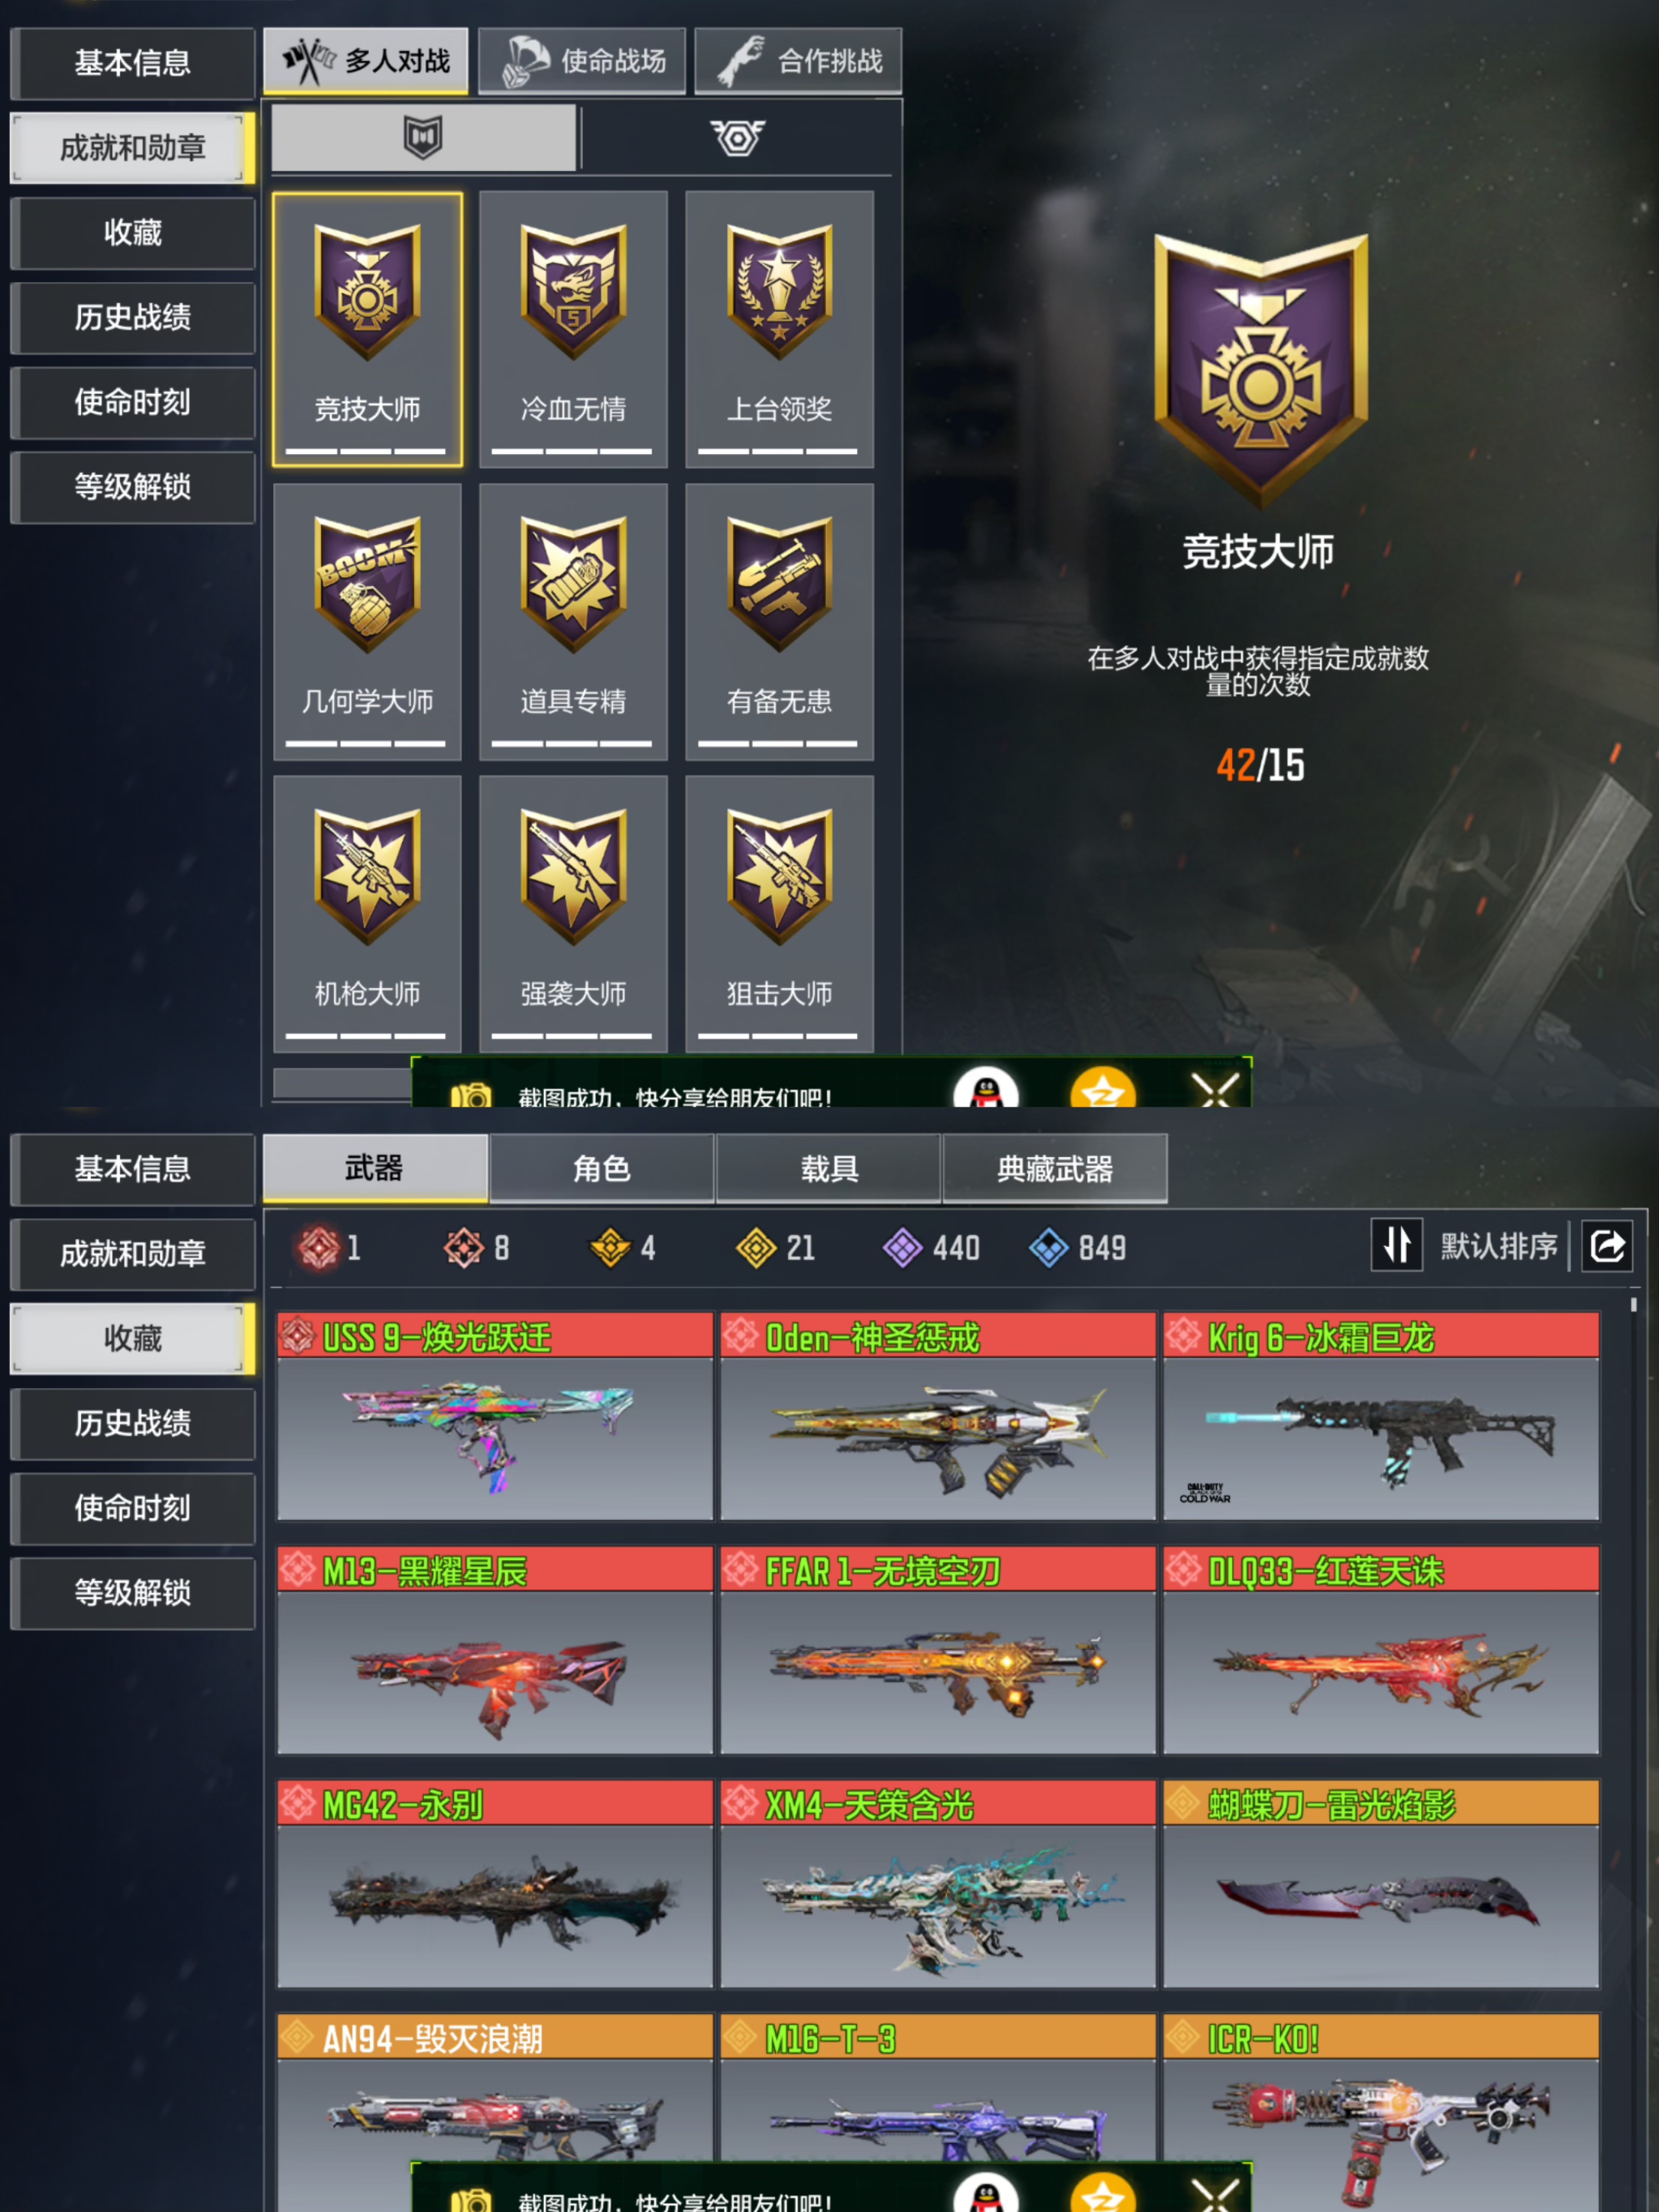Dismiss the upper screenshot success banner
The height and width of the screenshot is (2212, 1659).
pyautogui.click(x=1215, y=1088)
